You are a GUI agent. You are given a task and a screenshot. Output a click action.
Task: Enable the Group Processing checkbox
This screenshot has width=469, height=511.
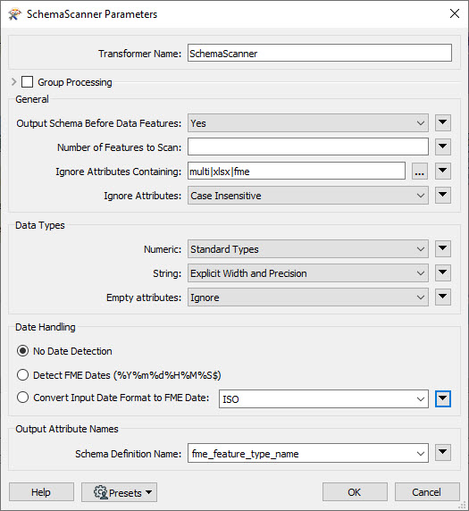click(27, 82)
